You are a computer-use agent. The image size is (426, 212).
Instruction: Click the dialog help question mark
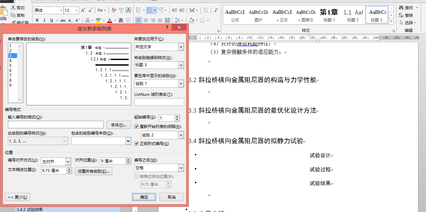(167, 28)
